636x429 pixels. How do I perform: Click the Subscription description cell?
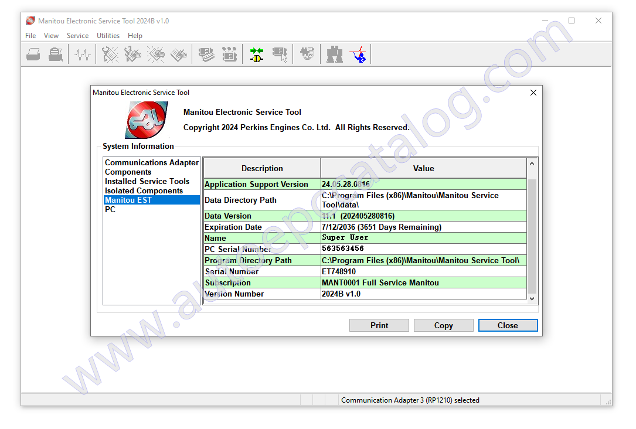coord(262,282)
